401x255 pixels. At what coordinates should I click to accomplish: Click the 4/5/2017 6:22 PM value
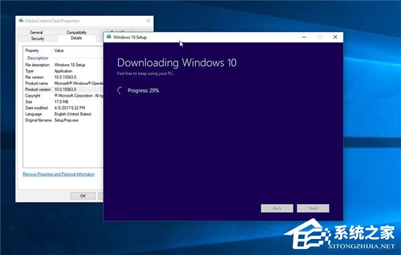(70, 108)
